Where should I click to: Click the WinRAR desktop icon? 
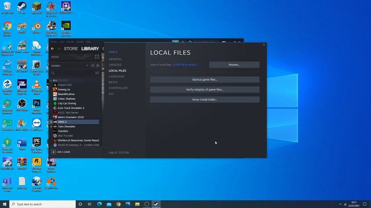22,164
